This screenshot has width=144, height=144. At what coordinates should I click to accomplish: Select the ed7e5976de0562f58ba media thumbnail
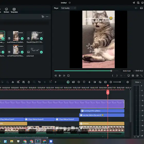coord(16,50)
